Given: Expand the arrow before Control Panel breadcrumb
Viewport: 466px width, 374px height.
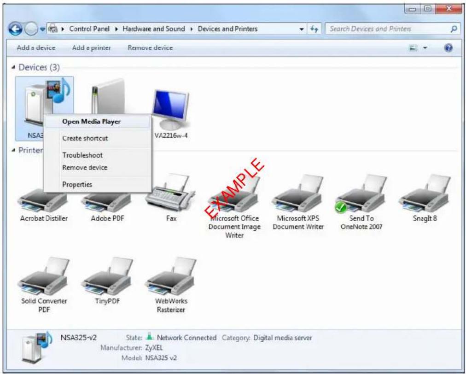Looking at the screenshot, I should (x=63, y=29).
